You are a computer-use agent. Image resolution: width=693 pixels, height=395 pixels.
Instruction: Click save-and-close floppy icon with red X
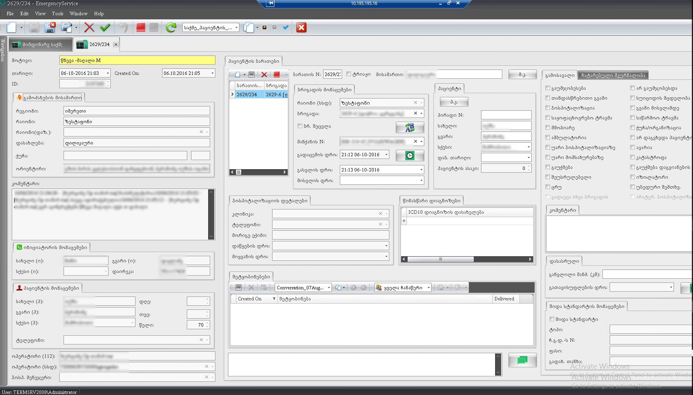50,27
